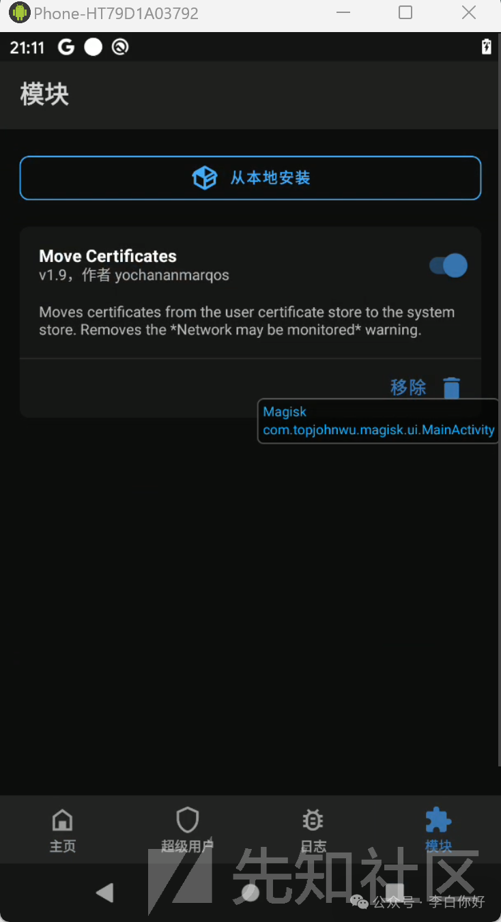
Task: Switch to the 日志 tab label
Action: [313, 846]
